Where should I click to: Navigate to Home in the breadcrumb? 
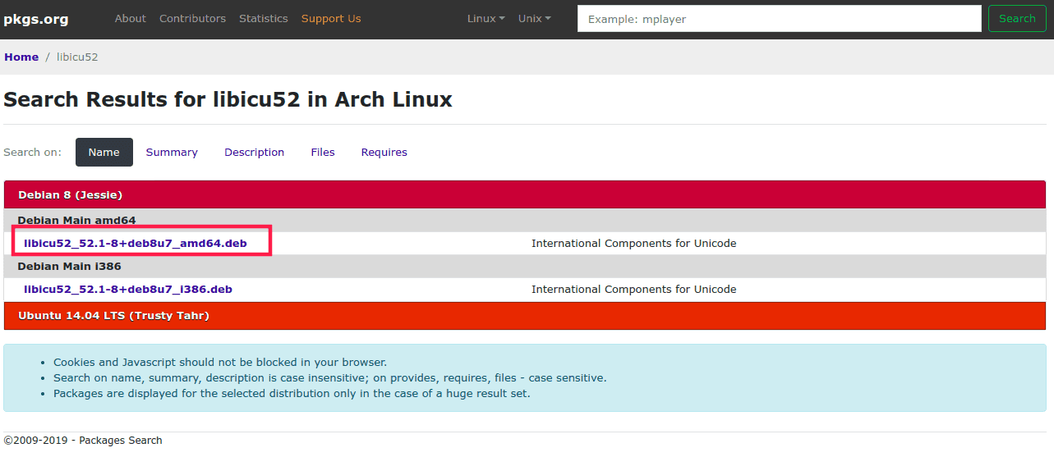21,57
